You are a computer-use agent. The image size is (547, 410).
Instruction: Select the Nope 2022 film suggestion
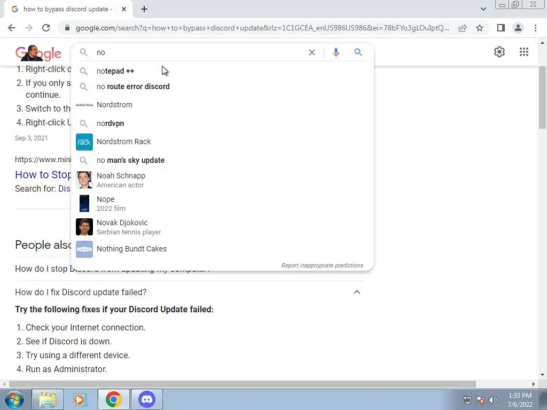point(222,203)
